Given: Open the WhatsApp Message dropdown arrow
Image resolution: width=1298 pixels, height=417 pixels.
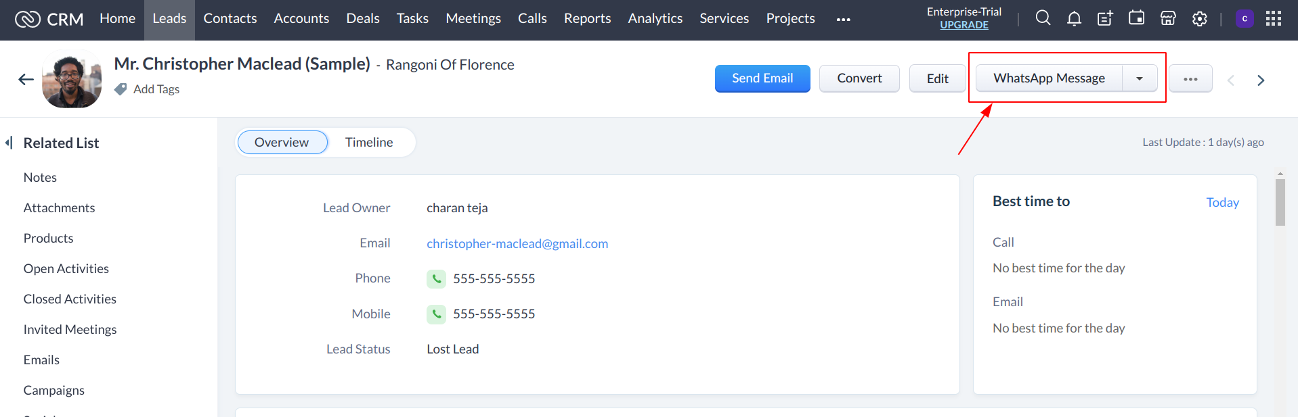Looking at the screenshot, I should point(1140,78).
